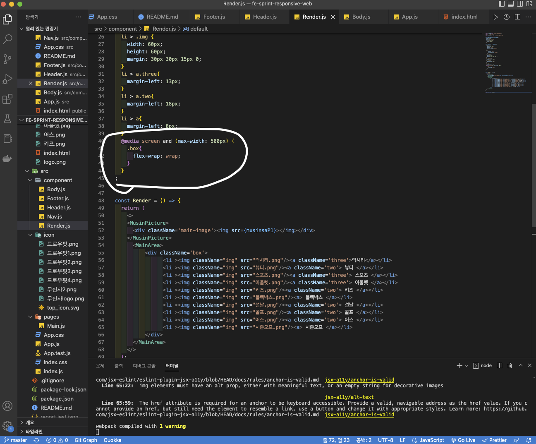This screenshot has height=444, width=536.
Task: Click the sync changes status icon
Action: [x=36, y=440]
